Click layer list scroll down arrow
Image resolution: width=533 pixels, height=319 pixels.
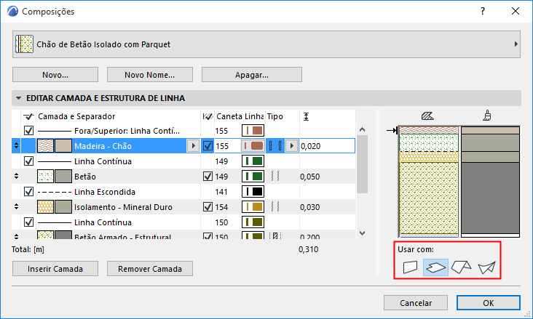tap(363, 233)
